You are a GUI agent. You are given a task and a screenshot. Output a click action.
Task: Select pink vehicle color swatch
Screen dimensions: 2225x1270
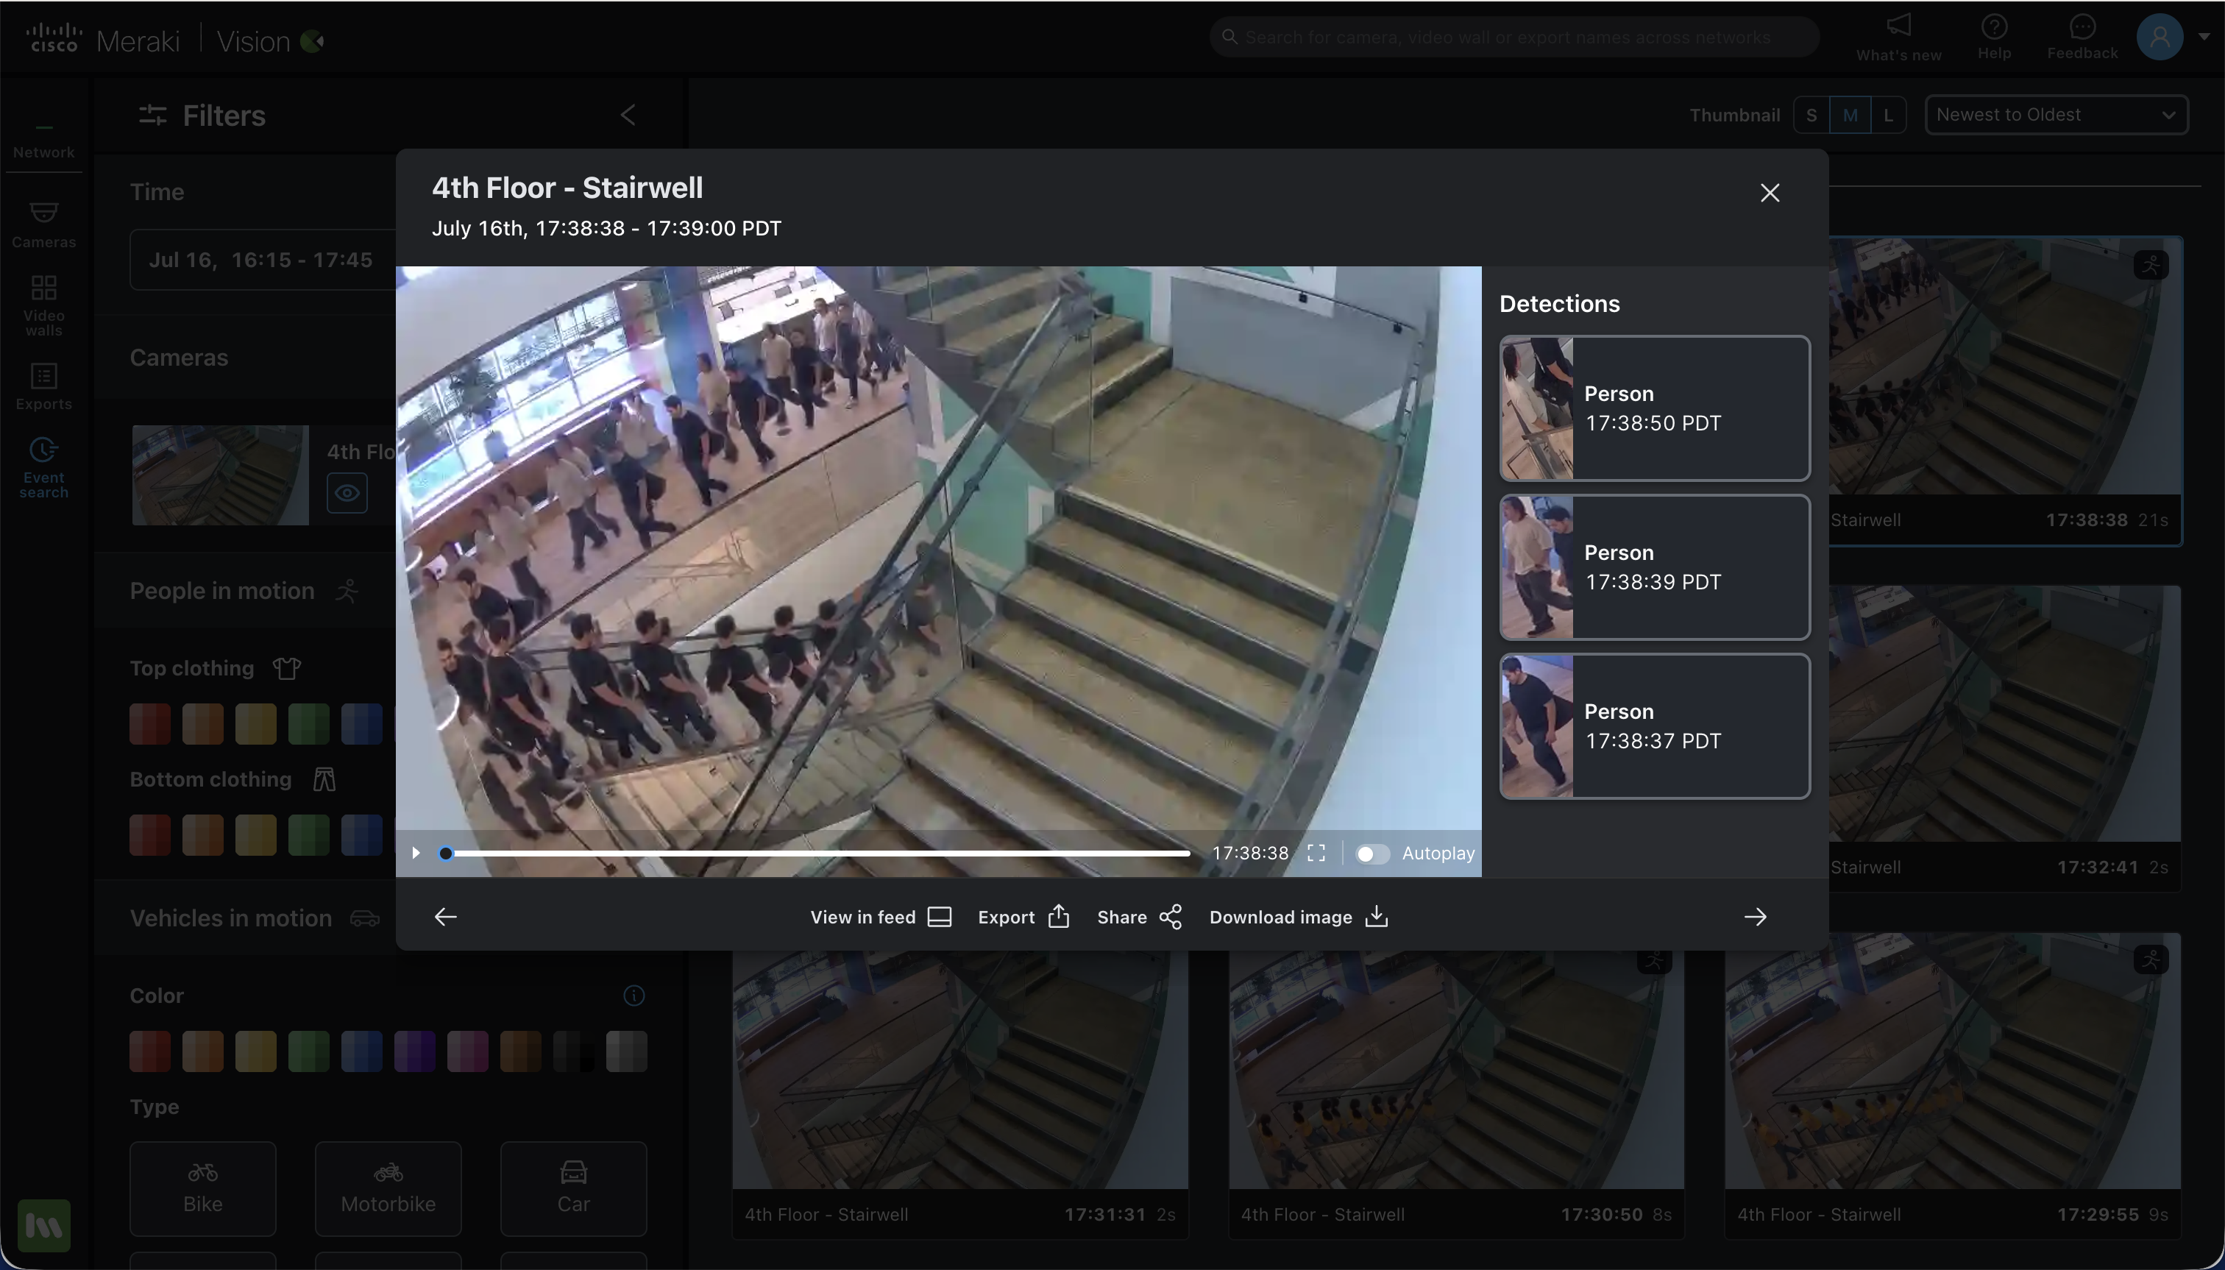coord(467,1051)
